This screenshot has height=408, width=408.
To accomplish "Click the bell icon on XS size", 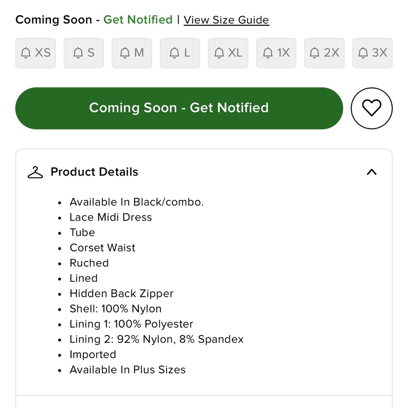I will click(26, 53).
